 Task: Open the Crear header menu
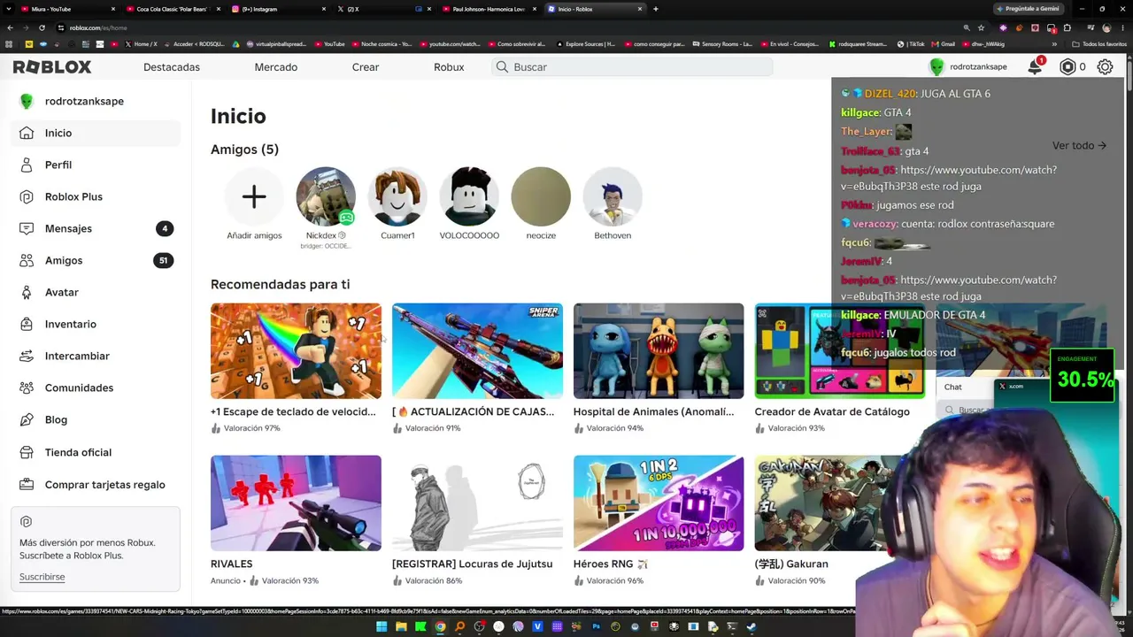(x=366, y=67)
